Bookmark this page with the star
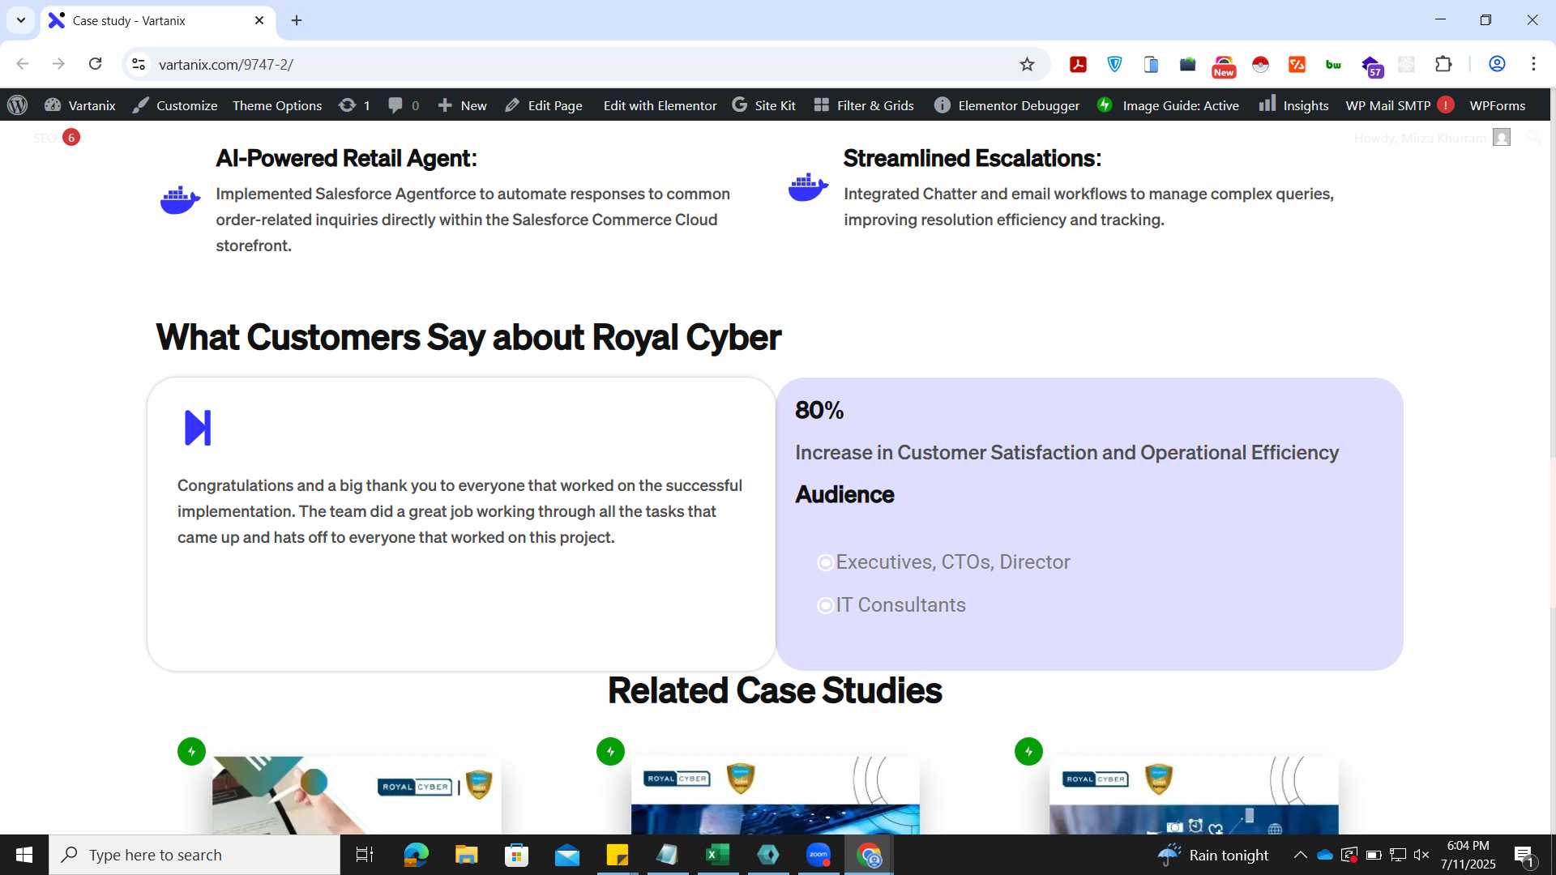 (x=1027, y=64)
